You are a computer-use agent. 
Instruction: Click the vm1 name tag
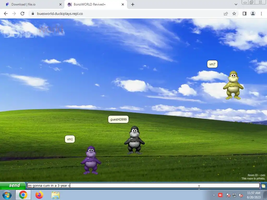[70, 139]
